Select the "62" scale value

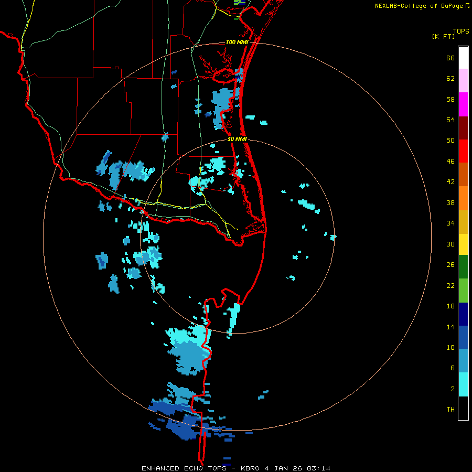450,79
